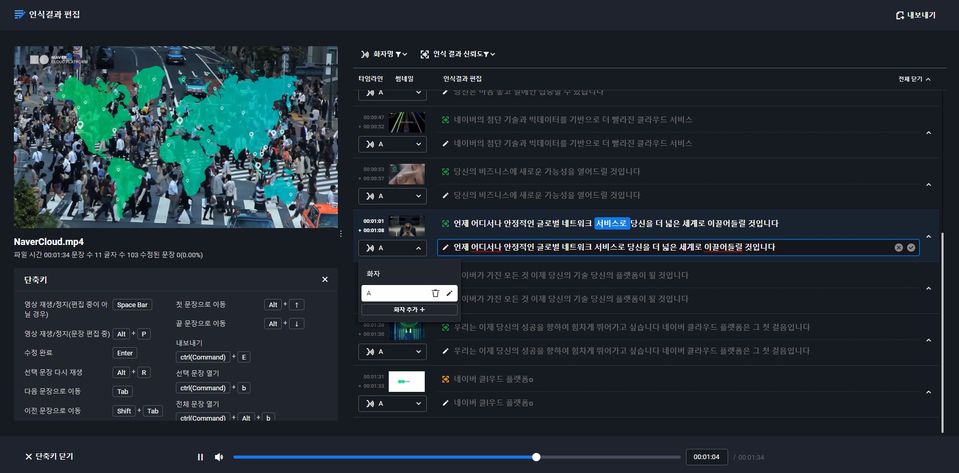This screenshot has width=959, height=473.
Task: Click thumbnail of the 00:01:31 sentence
Action: (407, 382)
